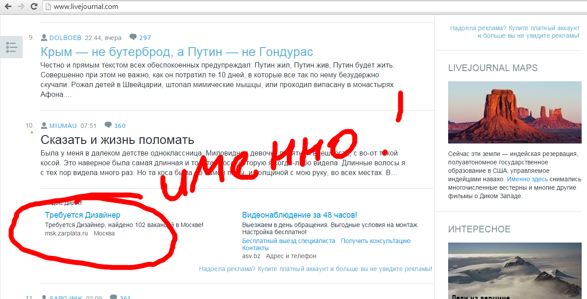
Task: Click user icon next to DOLBOEB
Action: [44, 37]
